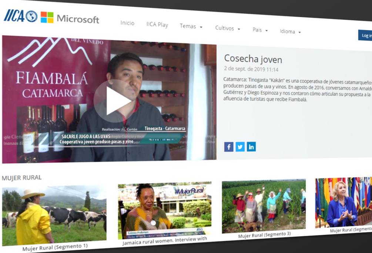The image size is (372, 253).
Task: Click the date 2 de sept. de 2019 11:14
Action: pos(251,69)
